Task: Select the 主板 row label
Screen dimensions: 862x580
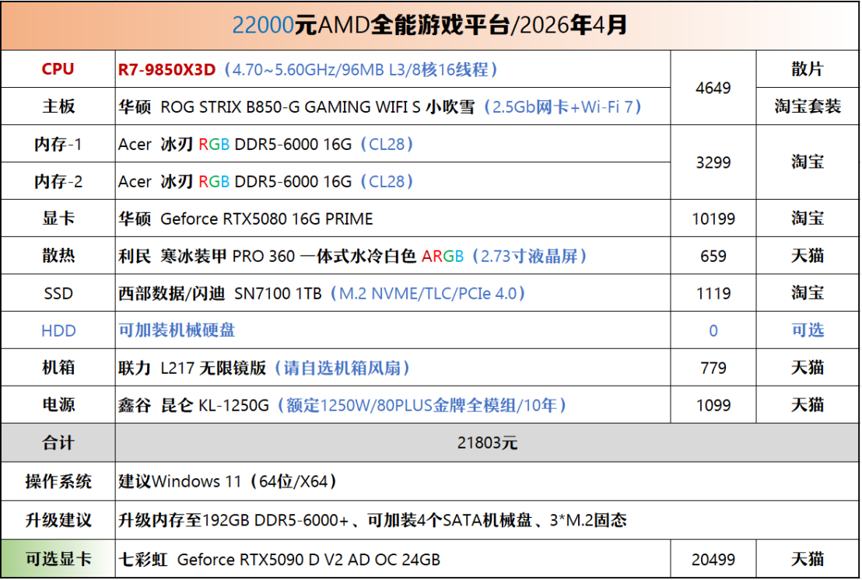Action: click(x=58, y=107)
